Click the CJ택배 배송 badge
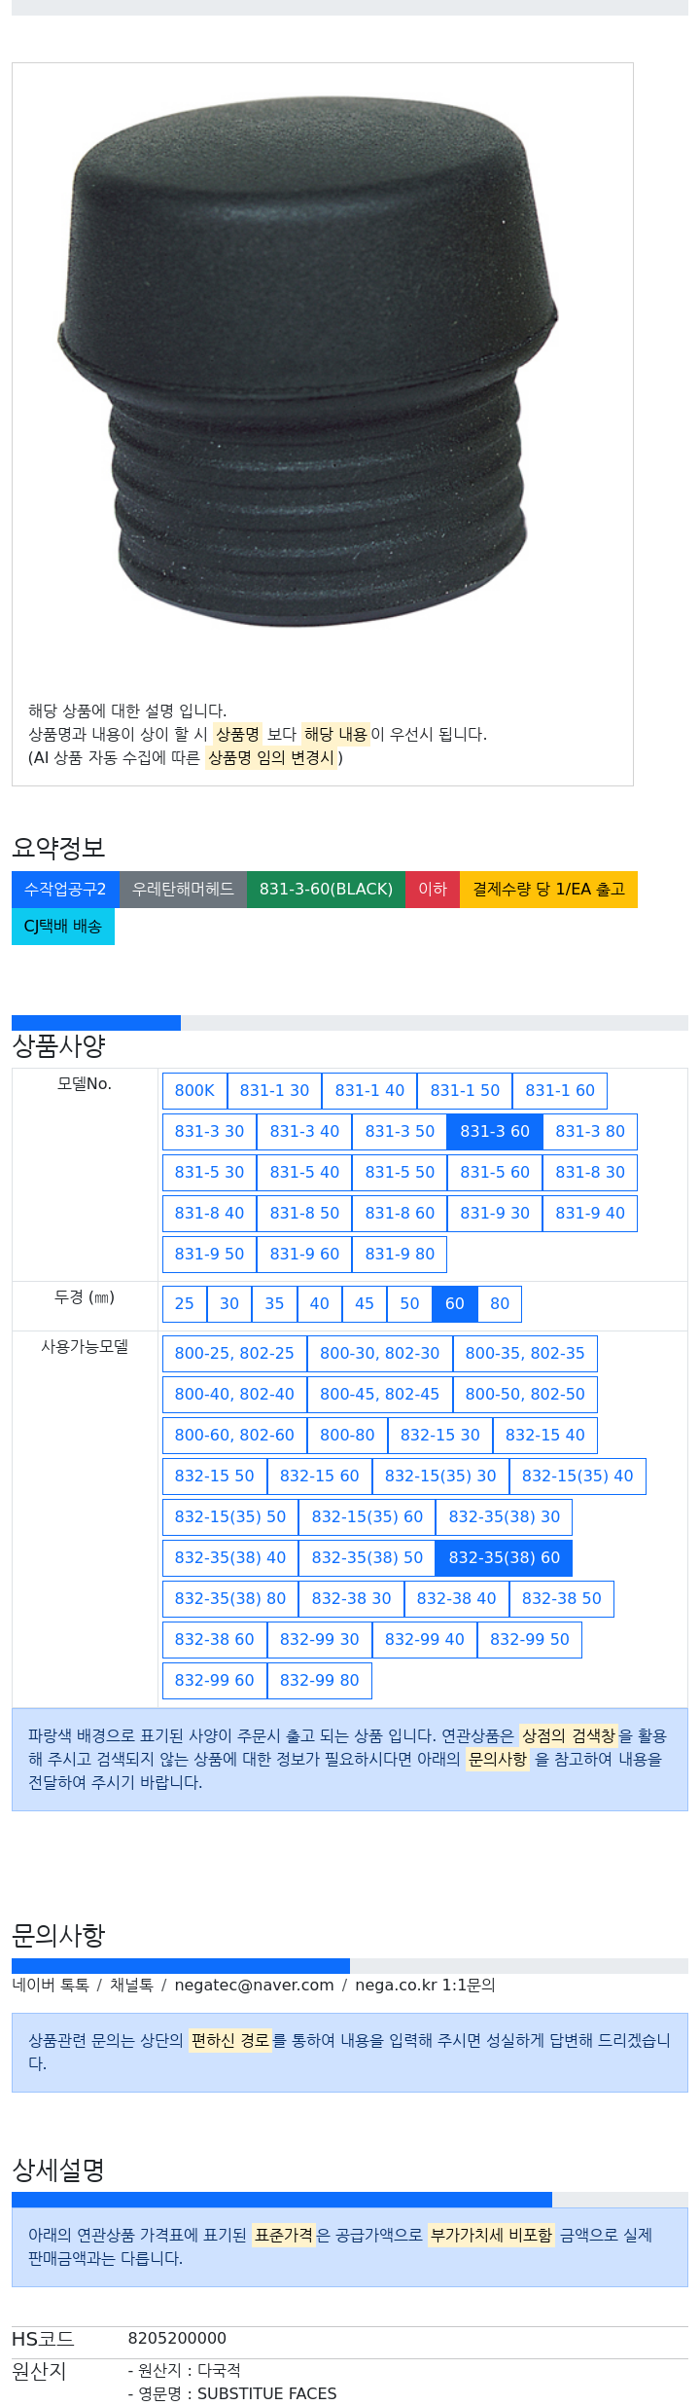700x2406 pixels. click(x=63, y=927)
